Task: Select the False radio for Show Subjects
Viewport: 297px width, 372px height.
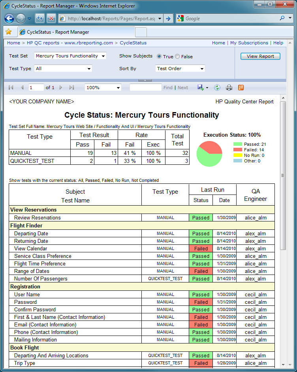Action: tap(177, 57)
